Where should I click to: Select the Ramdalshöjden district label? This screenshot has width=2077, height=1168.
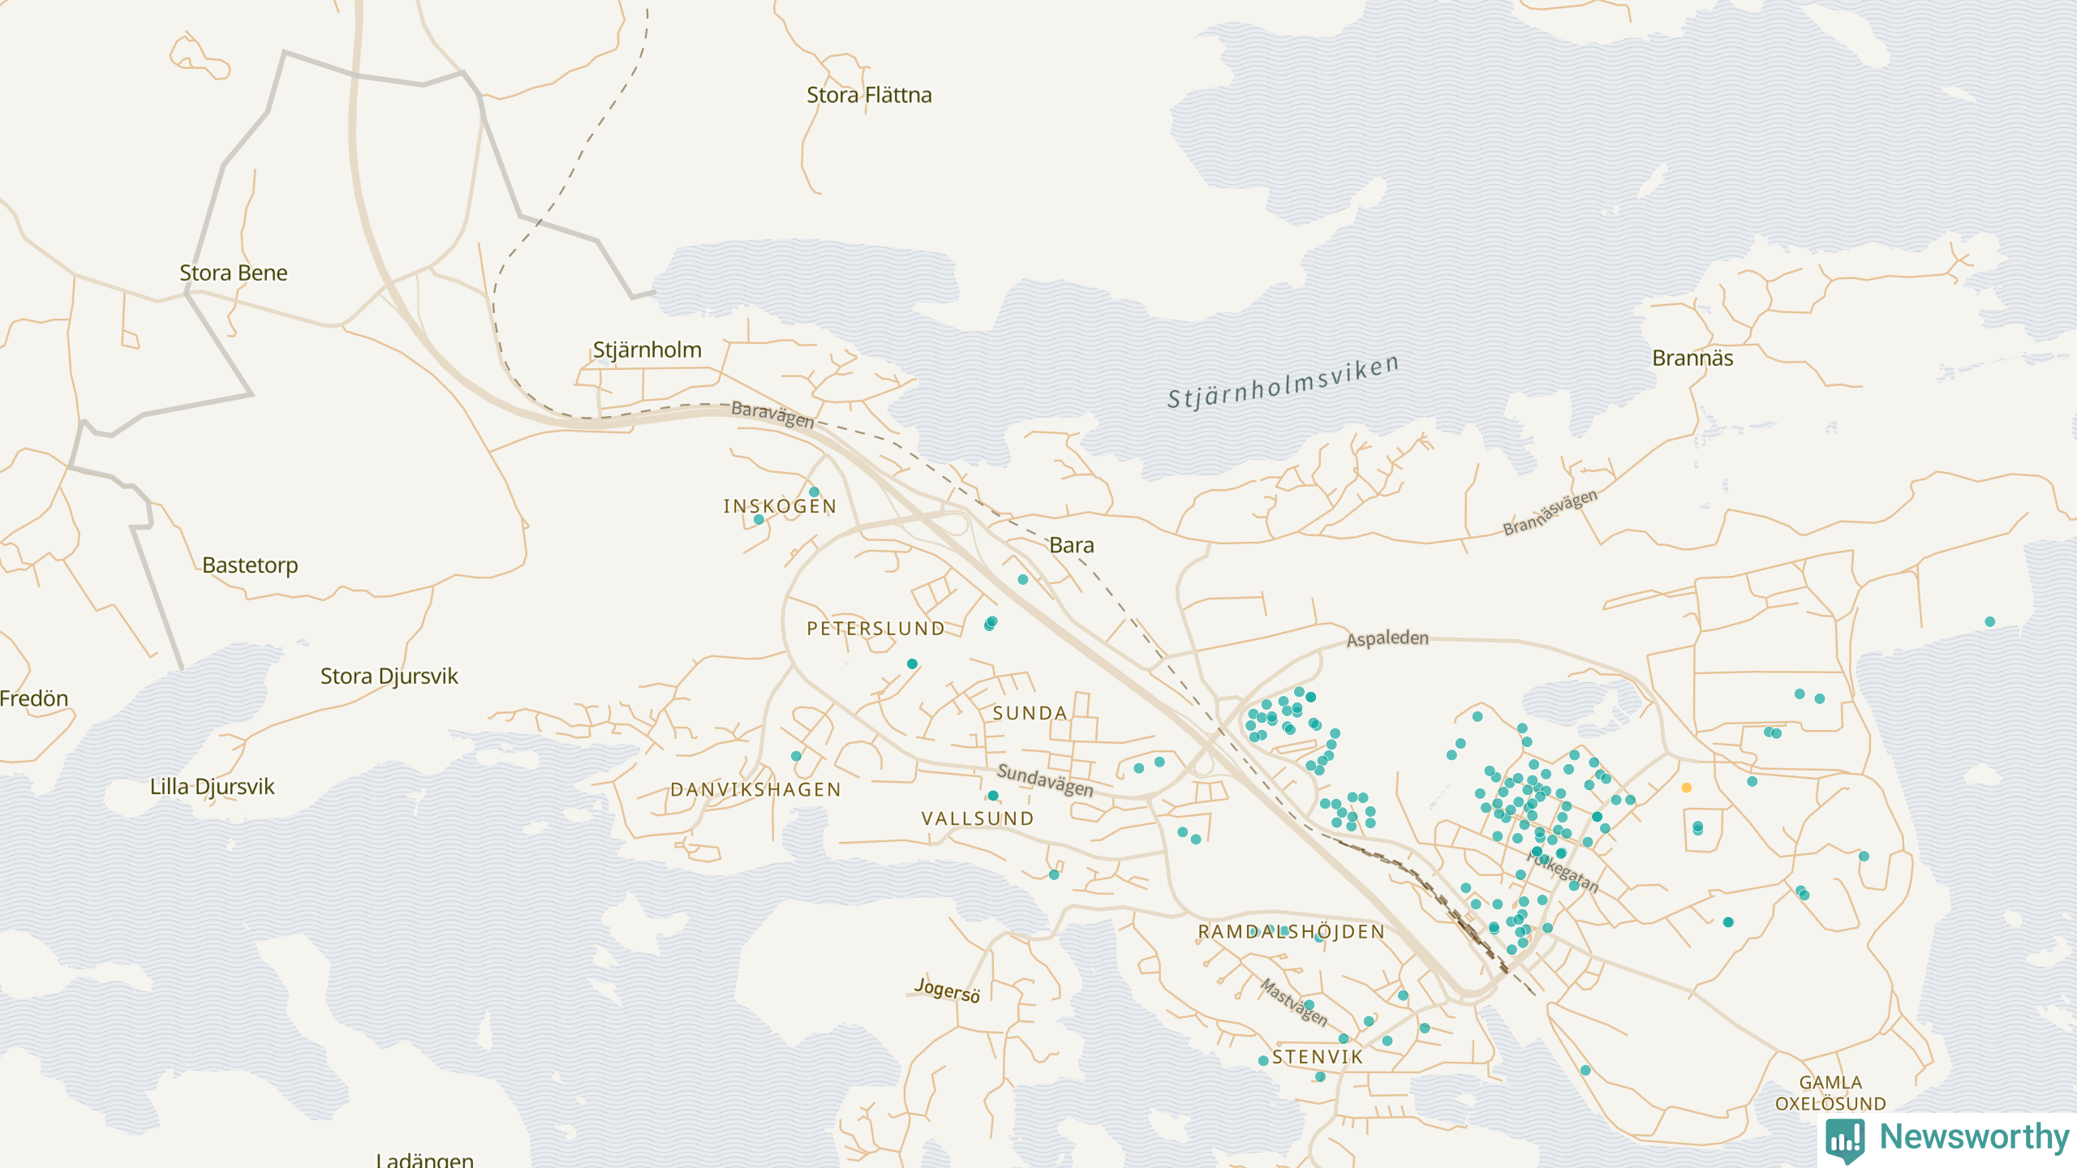[1291, 932]
